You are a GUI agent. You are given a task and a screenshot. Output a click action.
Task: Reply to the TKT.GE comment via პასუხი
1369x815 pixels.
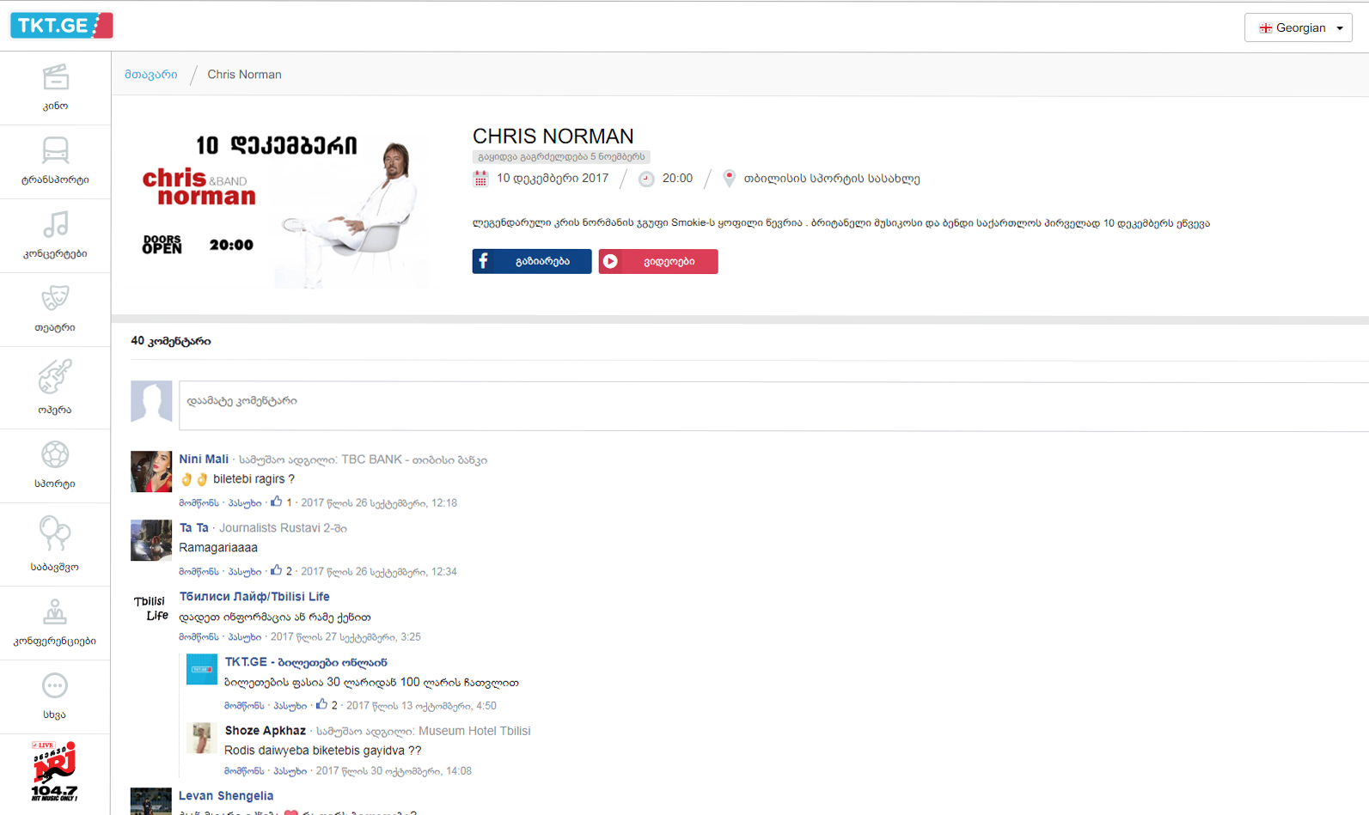pyautogui.click(x=290, y=706)
